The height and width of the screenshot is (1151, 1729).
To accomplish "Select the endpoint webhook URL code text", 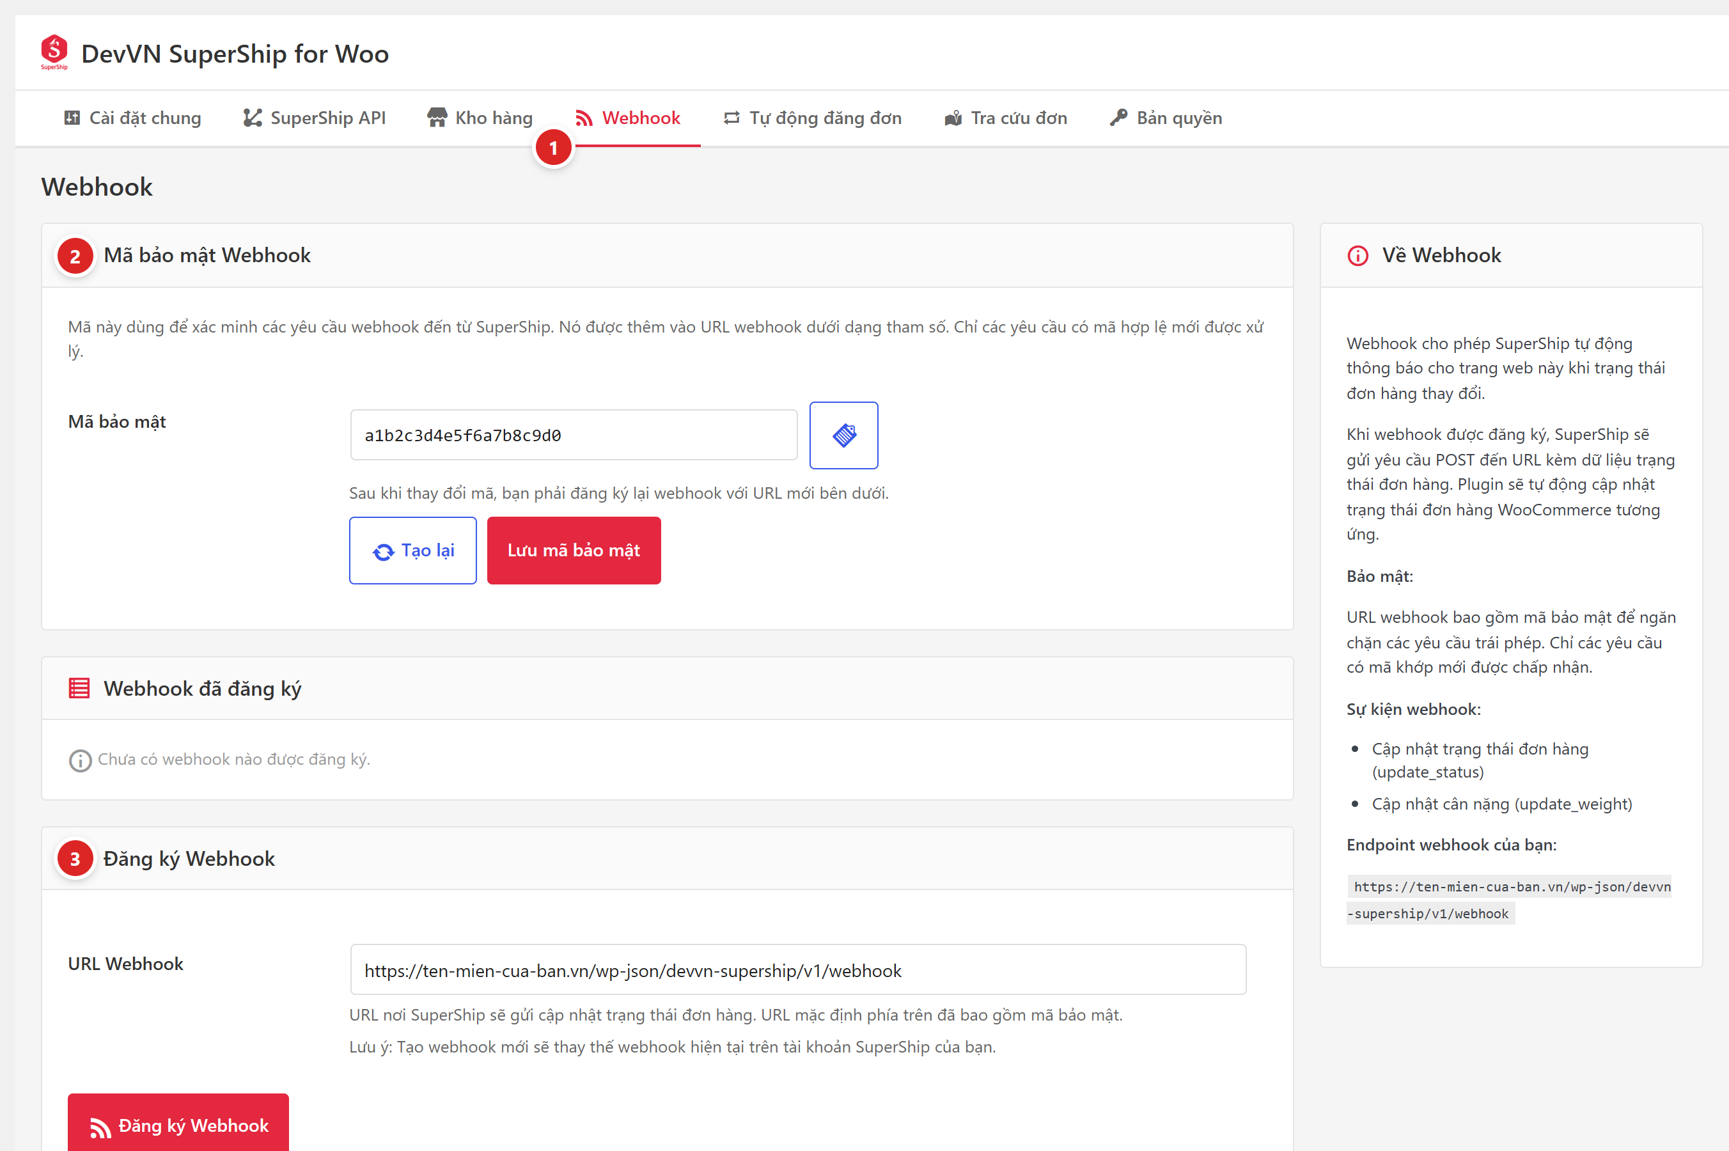I will (x=1509, y=900).
